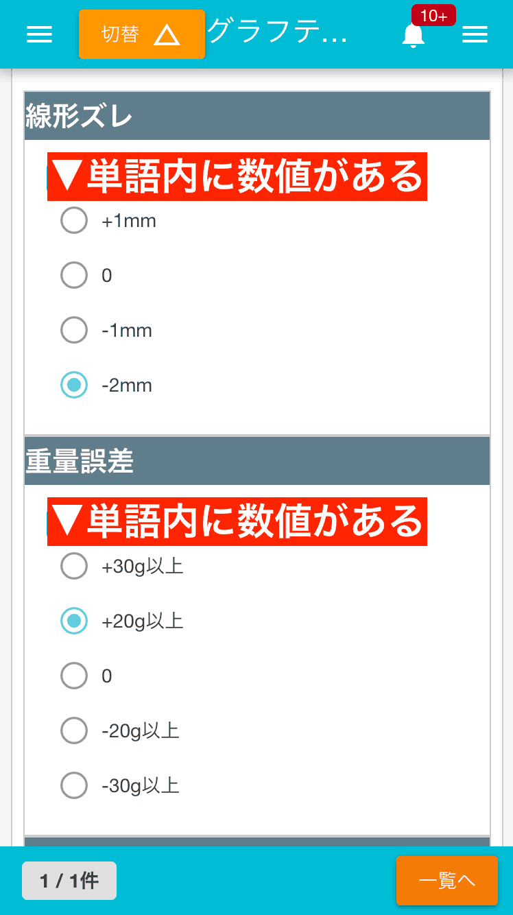Choose +30g以上 under 重量誤差
Screen dimensions: 513x915
click(x=74, y=566)
